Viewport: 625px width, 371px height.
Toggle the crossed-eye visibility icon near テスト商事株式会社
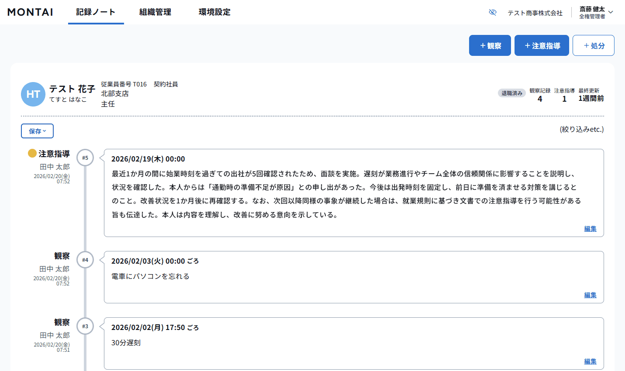[493, 12]
